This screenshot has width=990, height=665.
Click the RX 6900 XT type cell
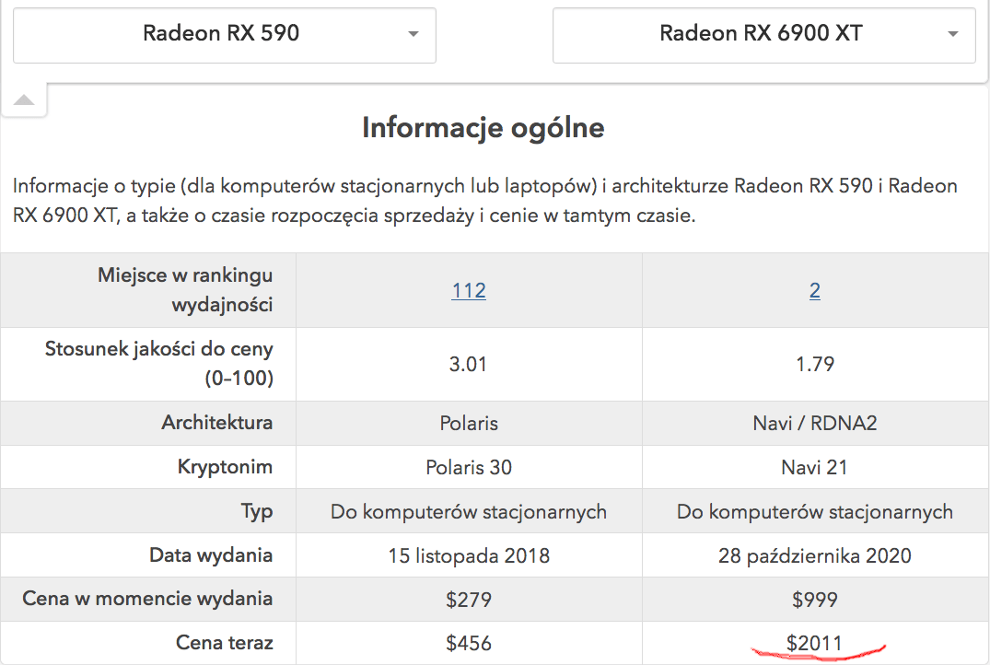click(x=814, y=511)
